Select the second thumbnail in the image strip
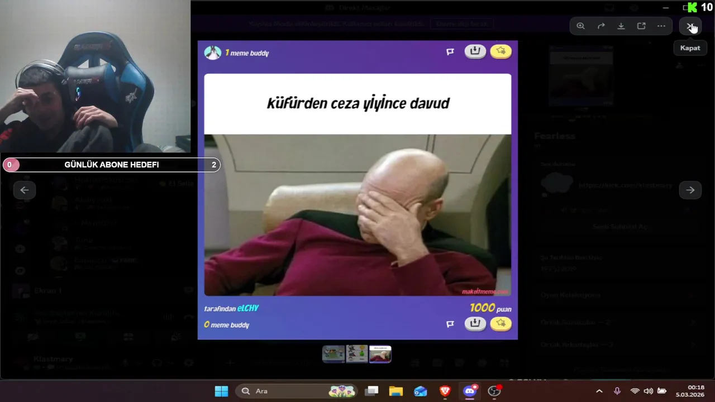This screenshot has width=715, height=402. click(x=357, y=354)
